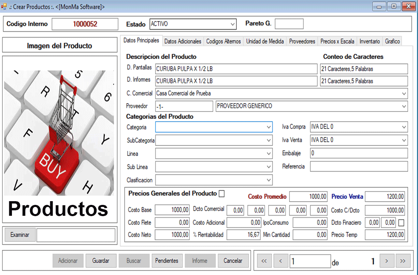Click the Pendientes button

(167, 261)
